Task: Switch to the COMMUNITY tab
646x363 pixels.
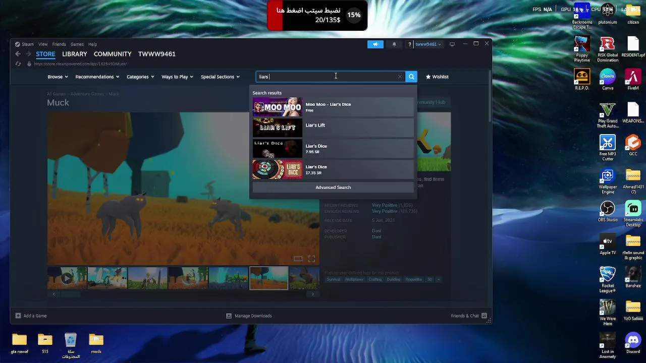Action: click(113, 54)
